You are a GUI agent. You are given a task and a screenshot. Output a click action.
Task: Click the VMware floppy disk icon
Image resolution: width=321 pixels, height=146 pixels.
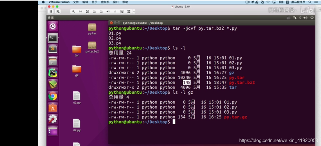coord(122,12)
